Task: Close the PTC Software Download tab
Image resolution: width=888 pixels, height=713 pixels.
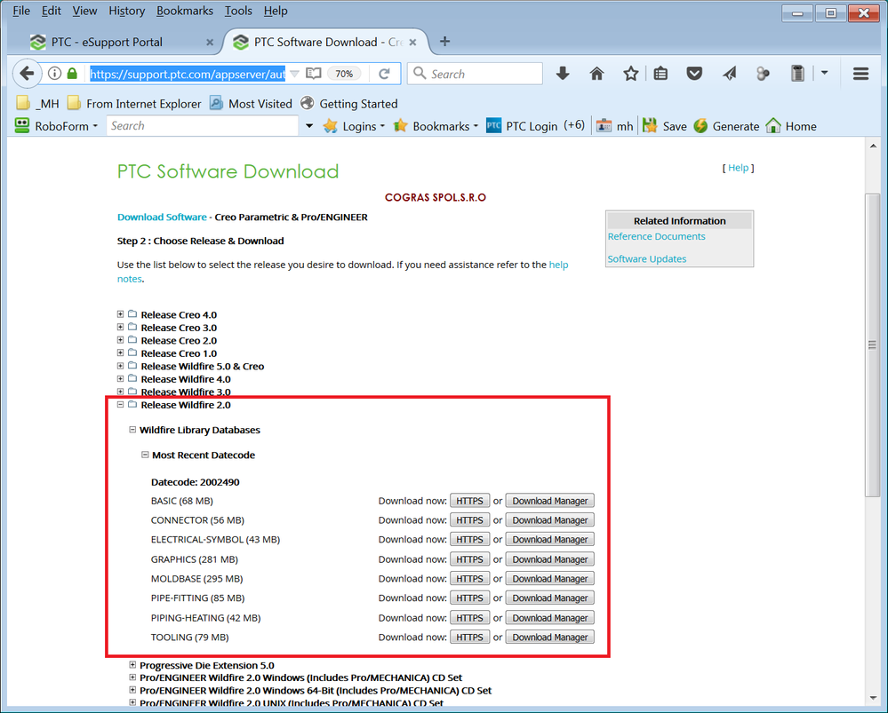Action: [412, 43]
